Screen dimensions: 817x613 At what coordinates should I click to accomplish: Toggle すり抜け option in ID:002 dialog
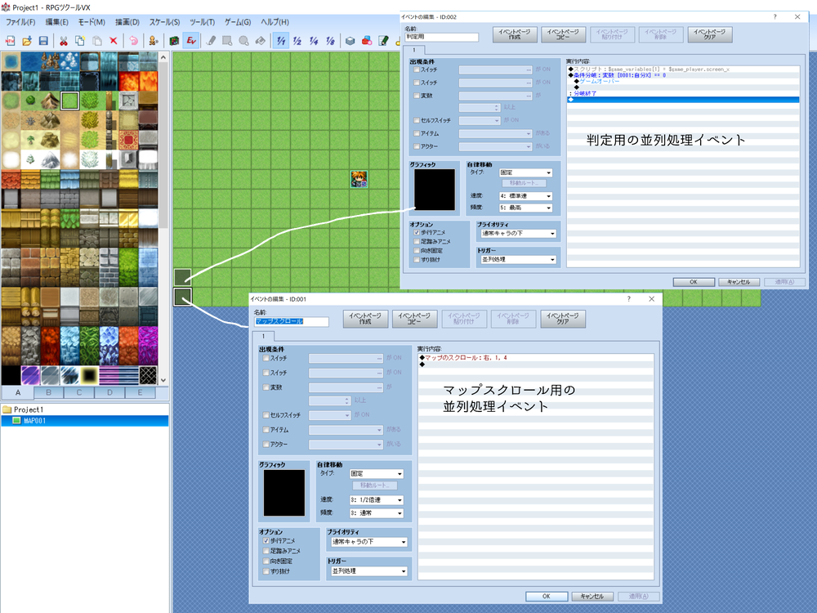pyautogui.click(x=417, y=260)
